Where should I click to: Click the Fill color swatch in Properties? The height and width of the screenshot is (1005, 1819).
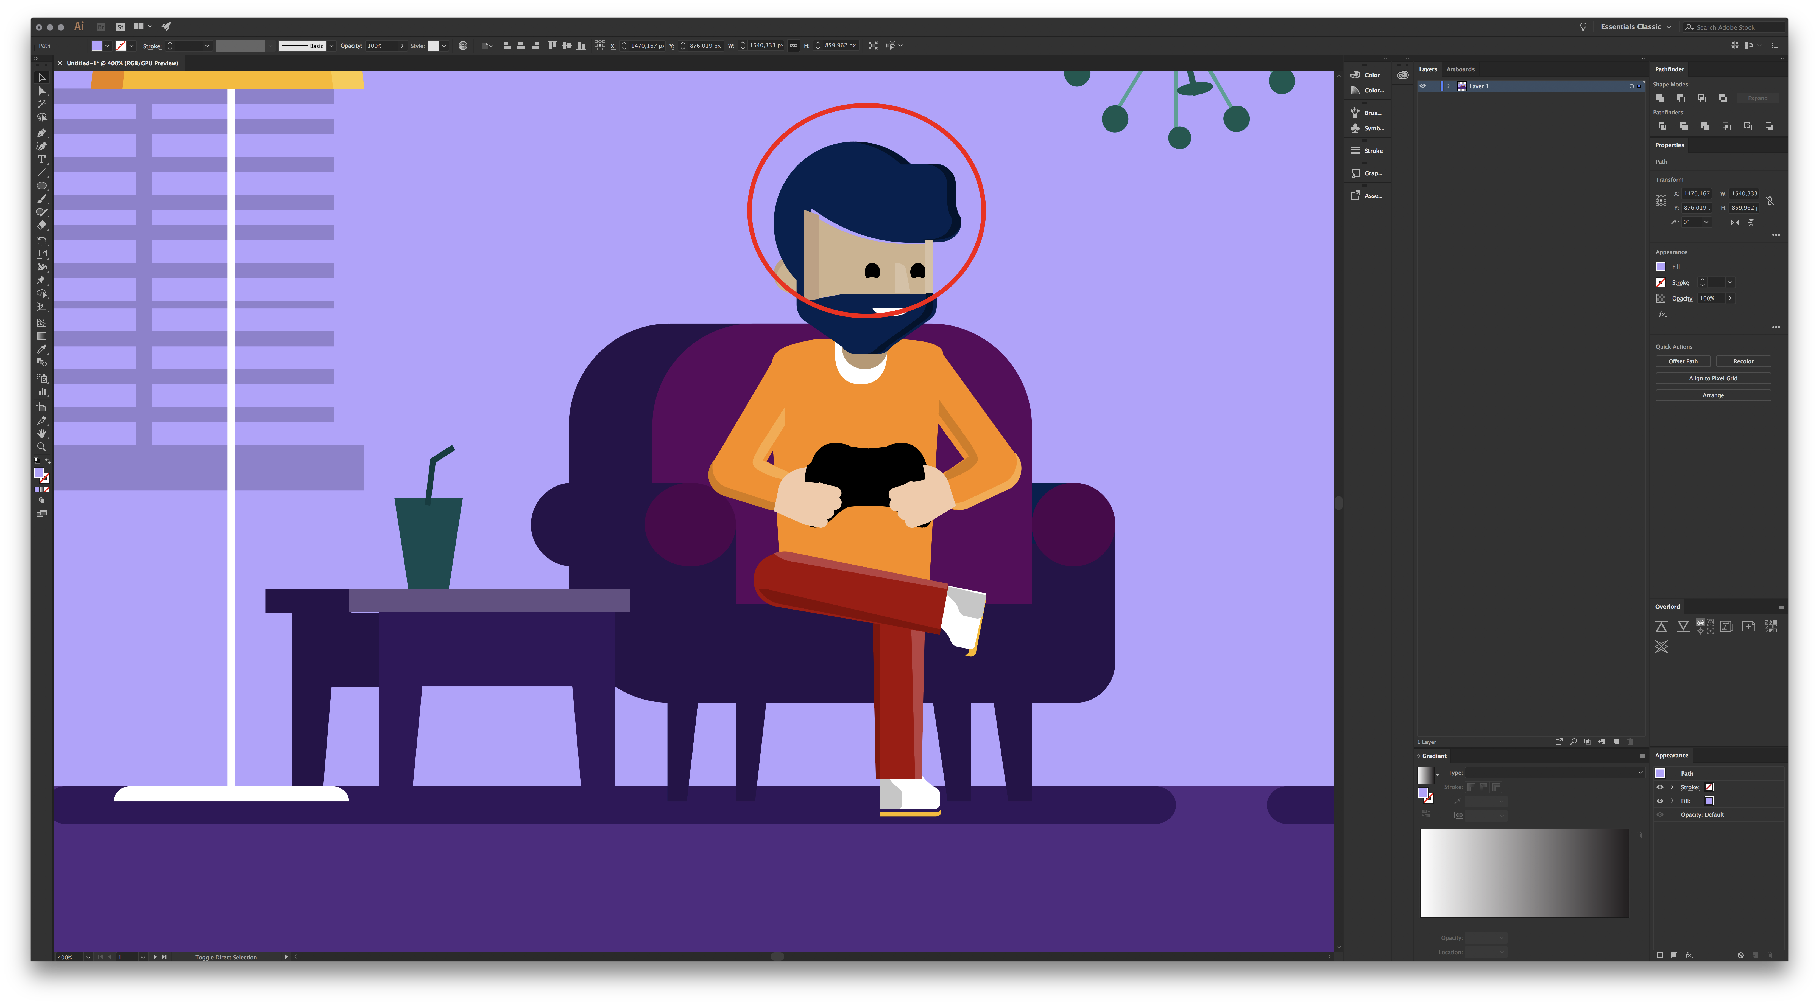click(1661, 267)
